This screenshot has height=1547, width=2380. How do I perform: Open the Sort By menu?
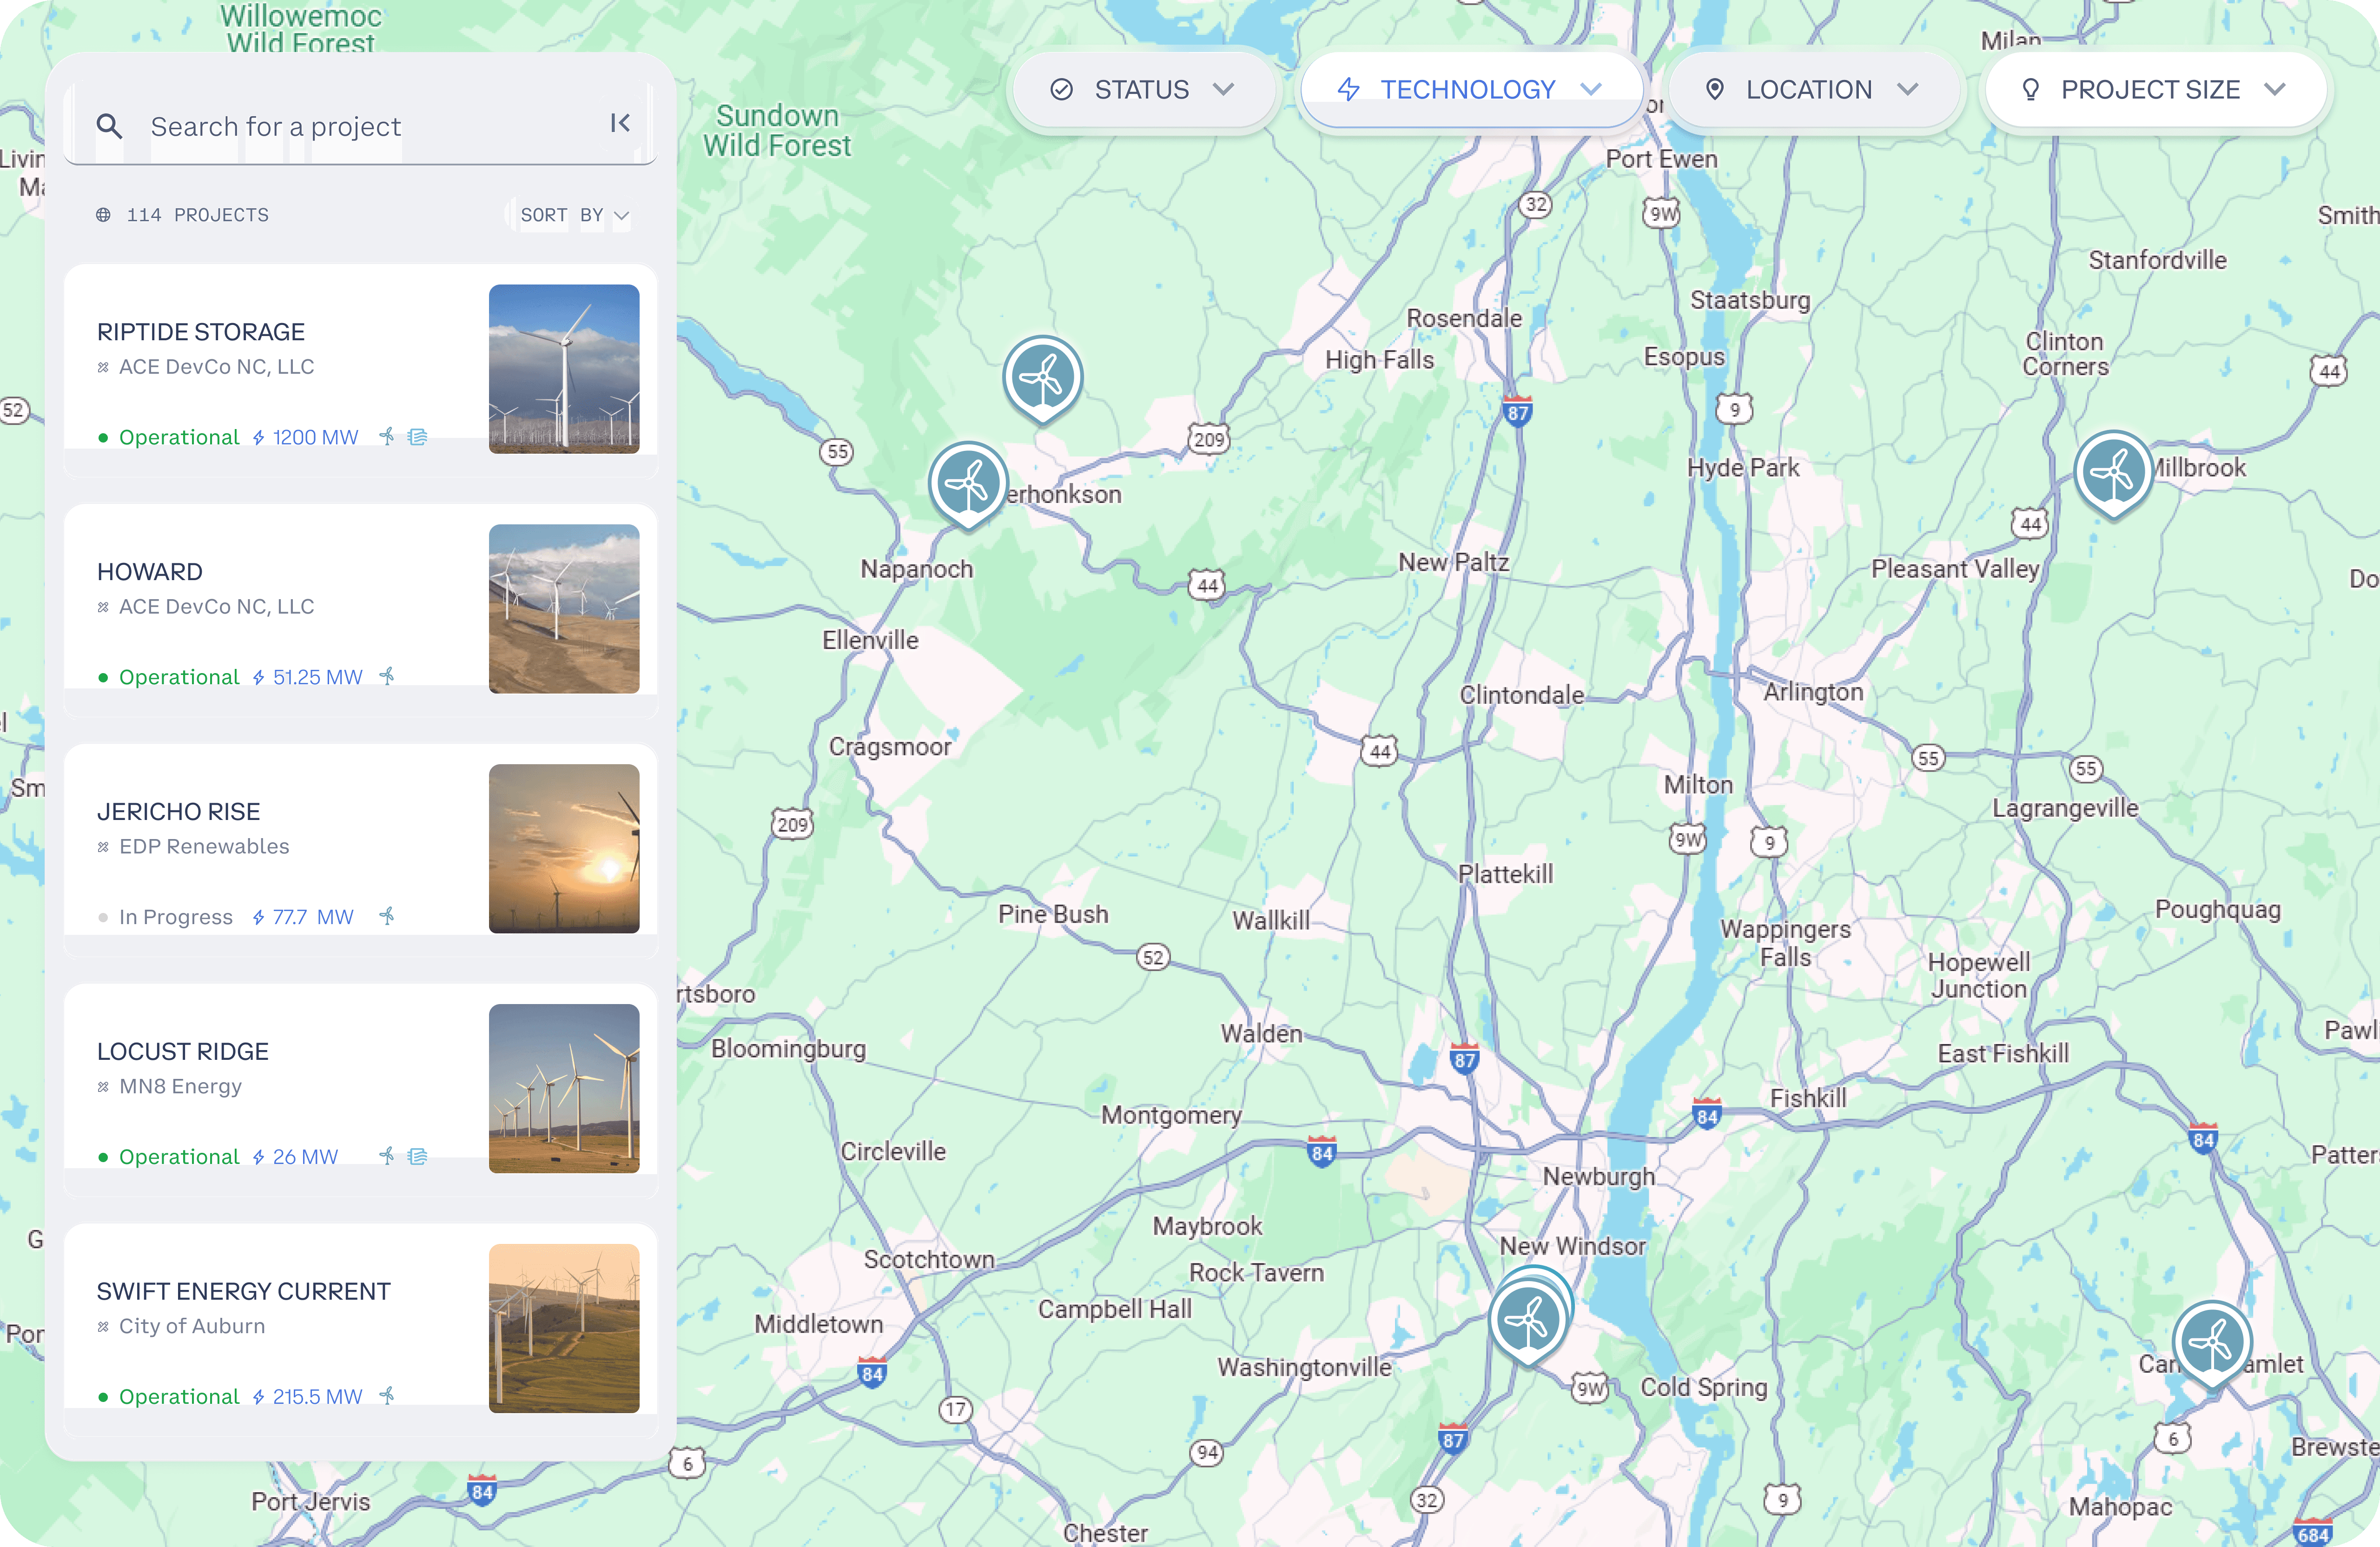tap(573, 215)
